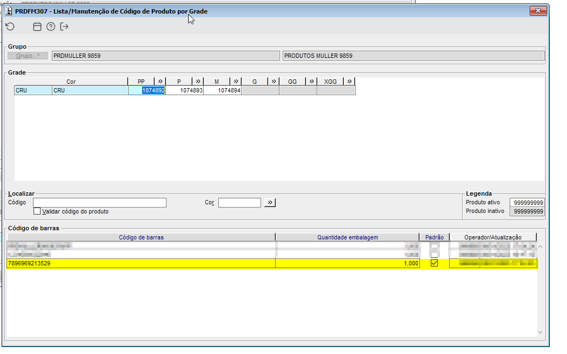This screenshot has height=354, width=567.
Task: Click the exit door toolbar icon
Action: (64, 26)
